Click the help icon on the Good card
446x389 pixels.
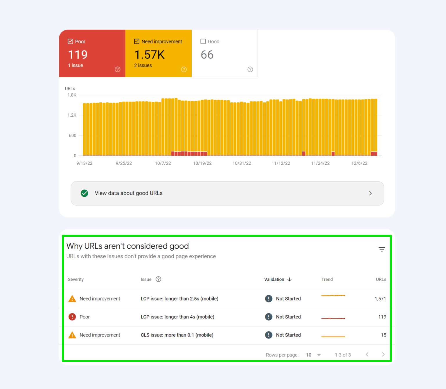[250, 69]
